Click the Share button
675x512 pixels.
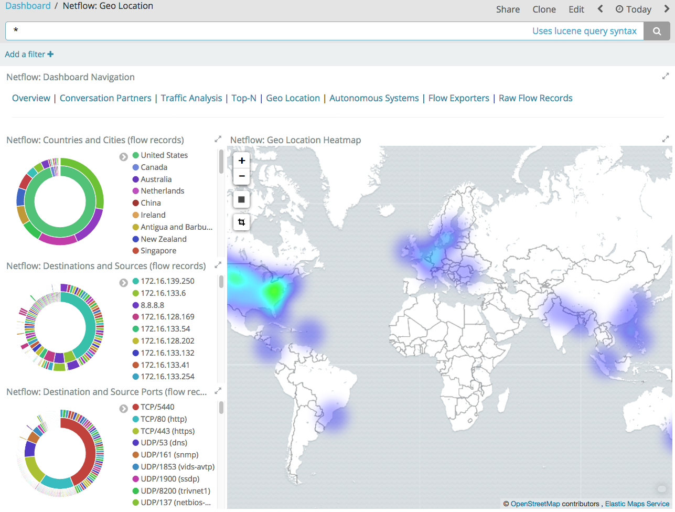[508, 9]
